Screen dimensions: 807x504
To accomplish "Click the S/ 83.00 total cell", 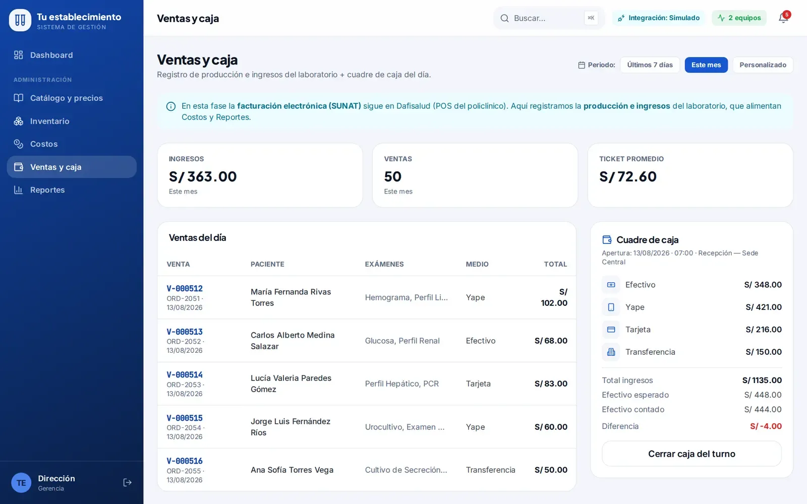I will point(551,384).
